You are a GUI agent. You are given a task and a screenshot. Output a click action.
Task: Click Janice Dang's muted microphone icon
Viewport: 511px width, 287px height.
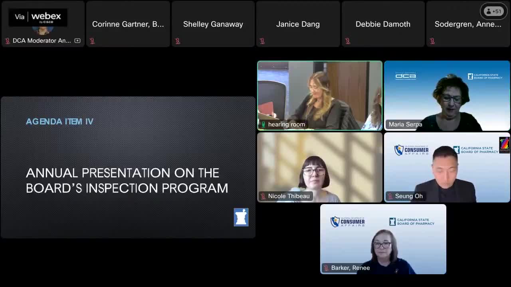click(x=262, y=41)
